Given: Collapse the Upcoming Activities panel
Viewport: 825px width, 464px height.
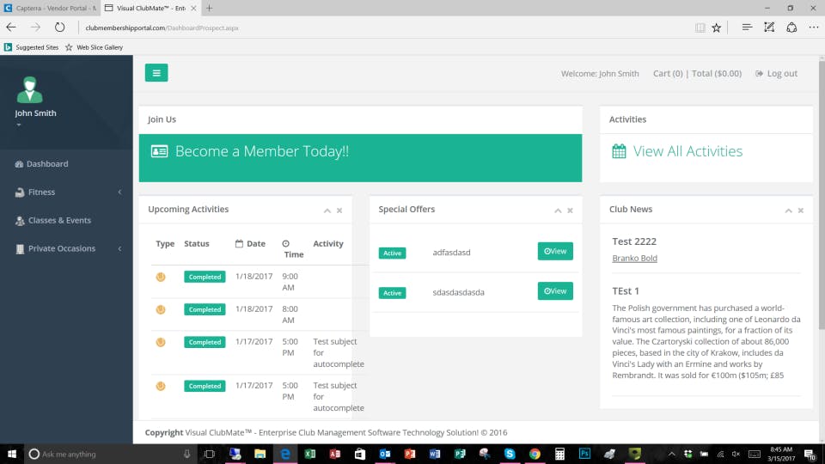Looking at the screenshot, I should click(x=327, y=211).
